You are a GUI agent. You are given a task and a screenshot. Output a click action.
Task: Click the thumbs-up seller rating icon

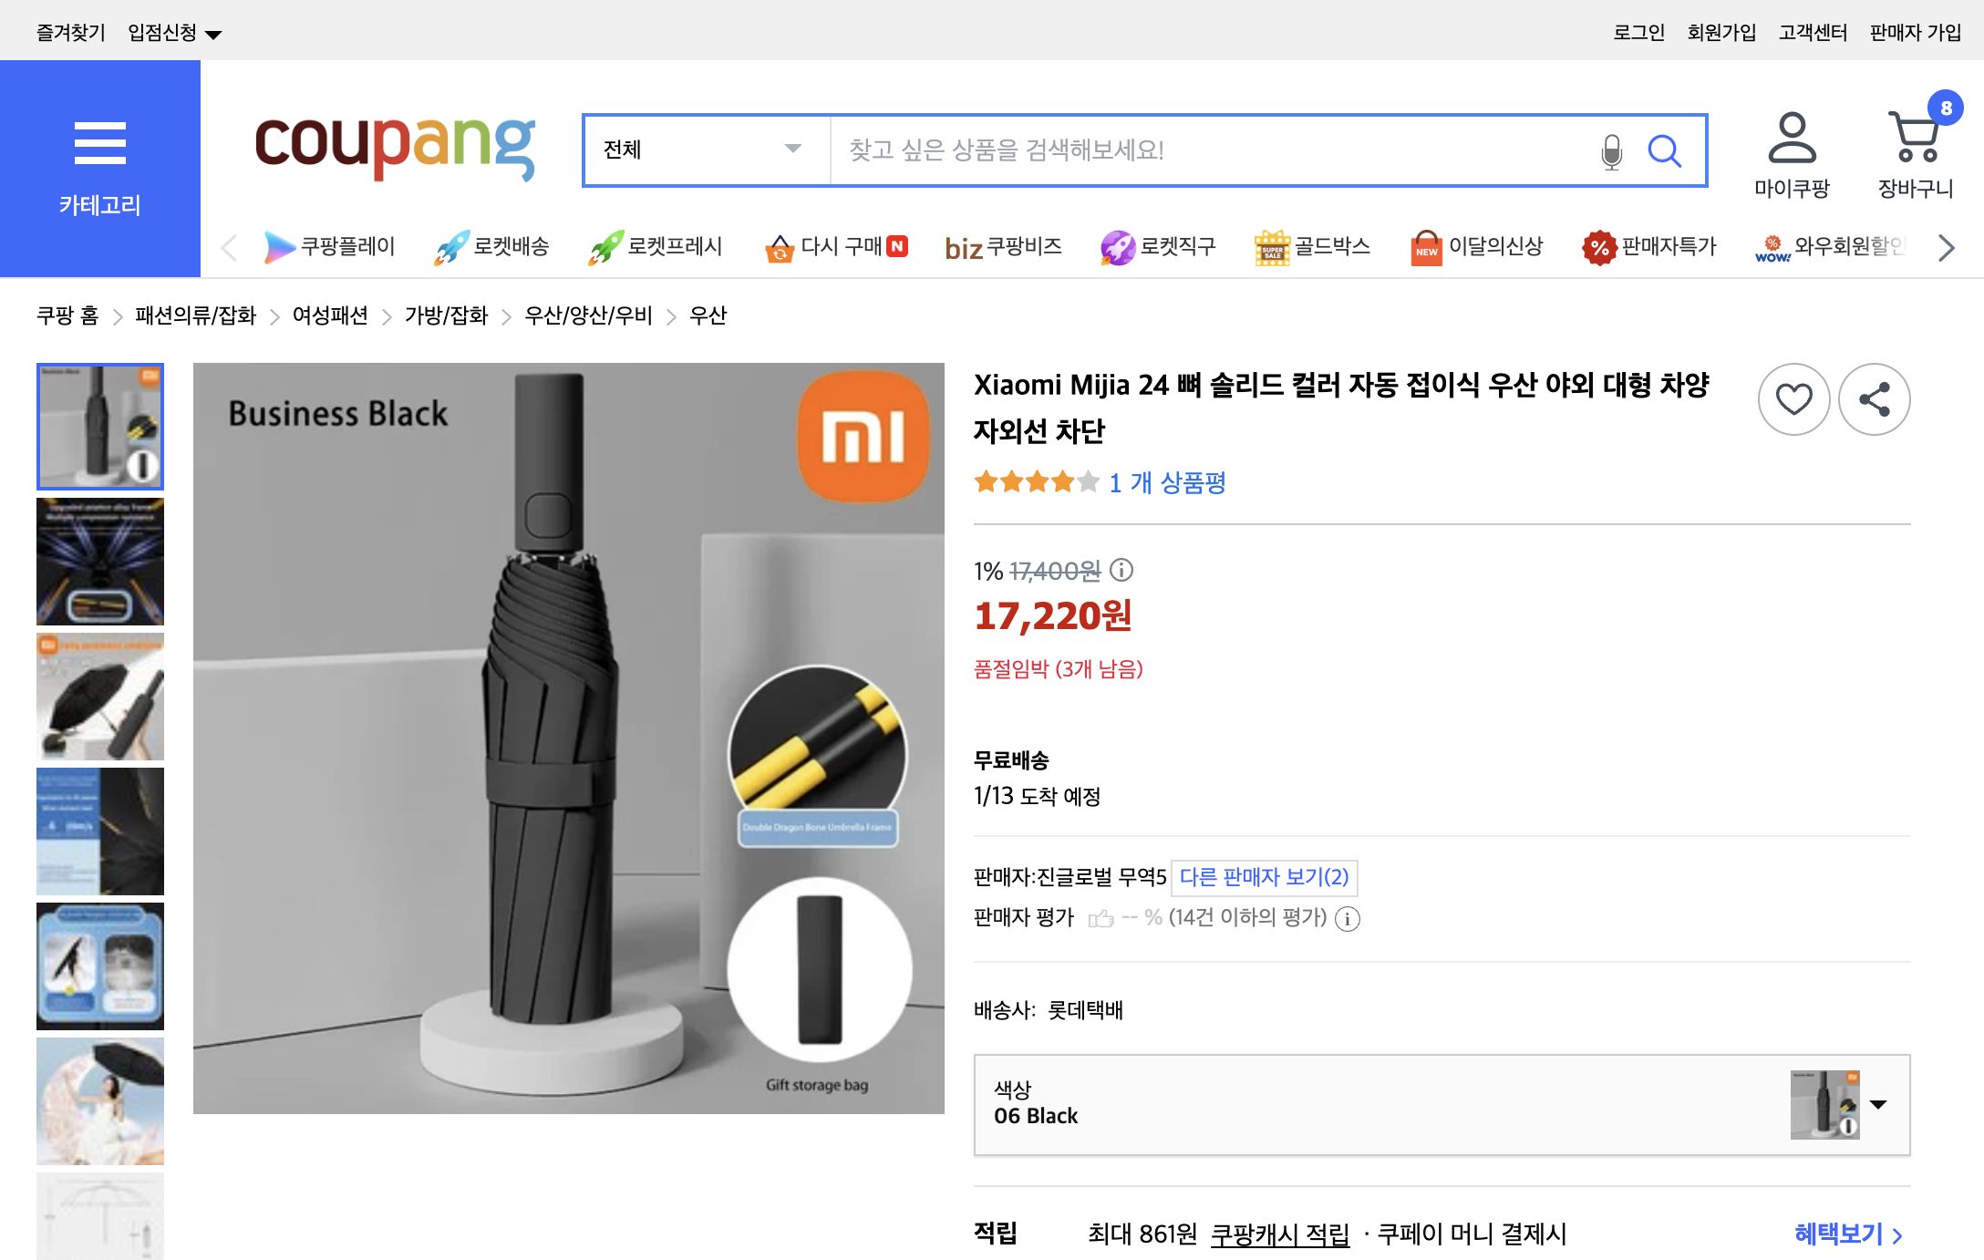pos(1105,919)
